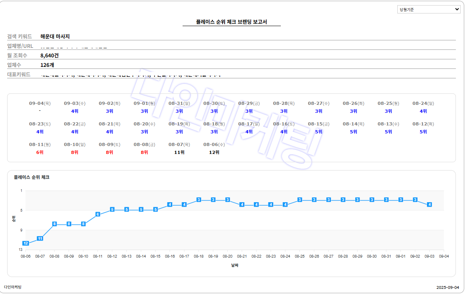Click the 해운대 마사지 search keyword text
465x294 pixels.
point(55,36)
